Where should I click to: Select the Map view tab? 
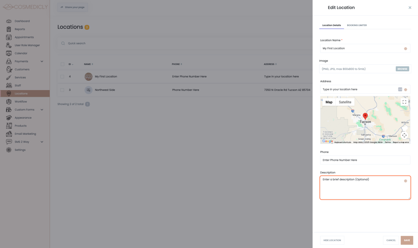329,102
